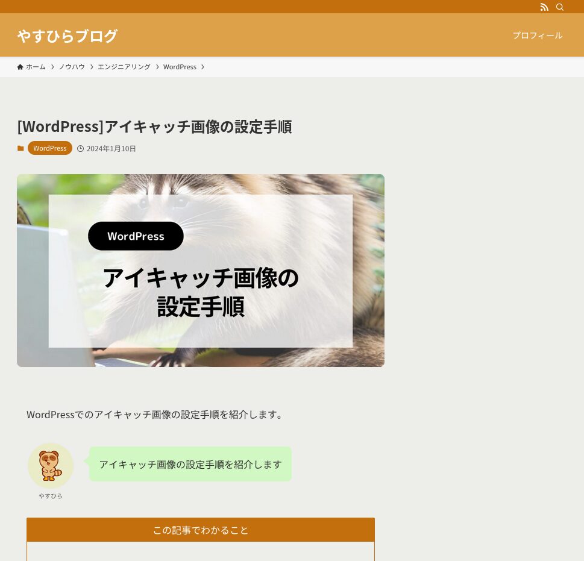Click the やすひら name under avatar
Viewport: 584px width, 561px height.
click(x=51, y=496)
